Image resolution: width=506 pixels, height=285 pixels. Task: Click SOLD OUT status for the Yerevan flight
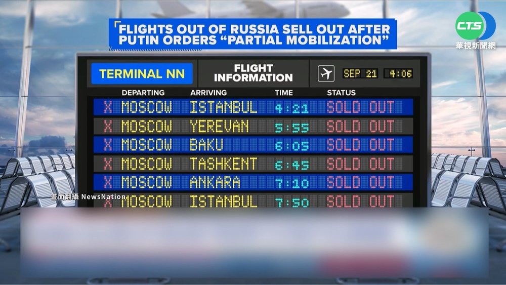click(x=360, y=126)
